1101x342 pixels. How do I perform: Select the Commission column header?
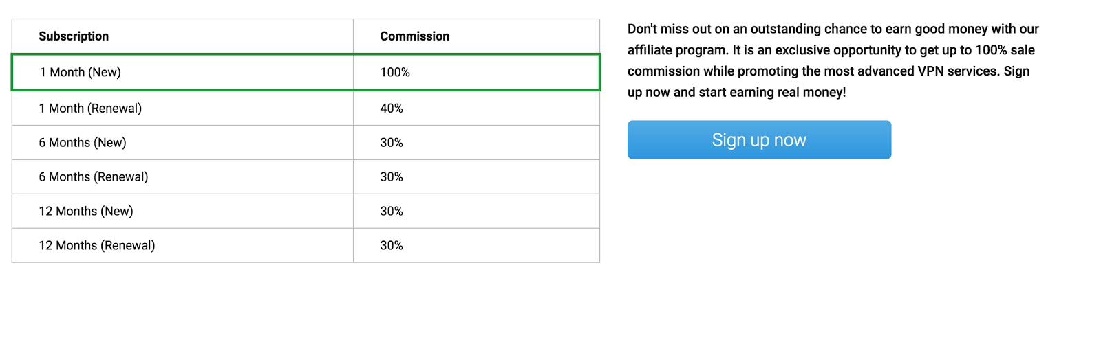pos(414,36)
